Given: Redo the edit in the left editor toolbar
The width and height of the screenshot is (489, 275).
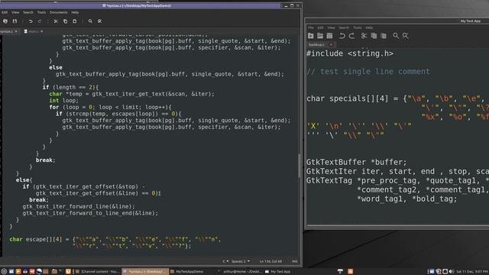Looking at the screenshot, I should (40, 21).
